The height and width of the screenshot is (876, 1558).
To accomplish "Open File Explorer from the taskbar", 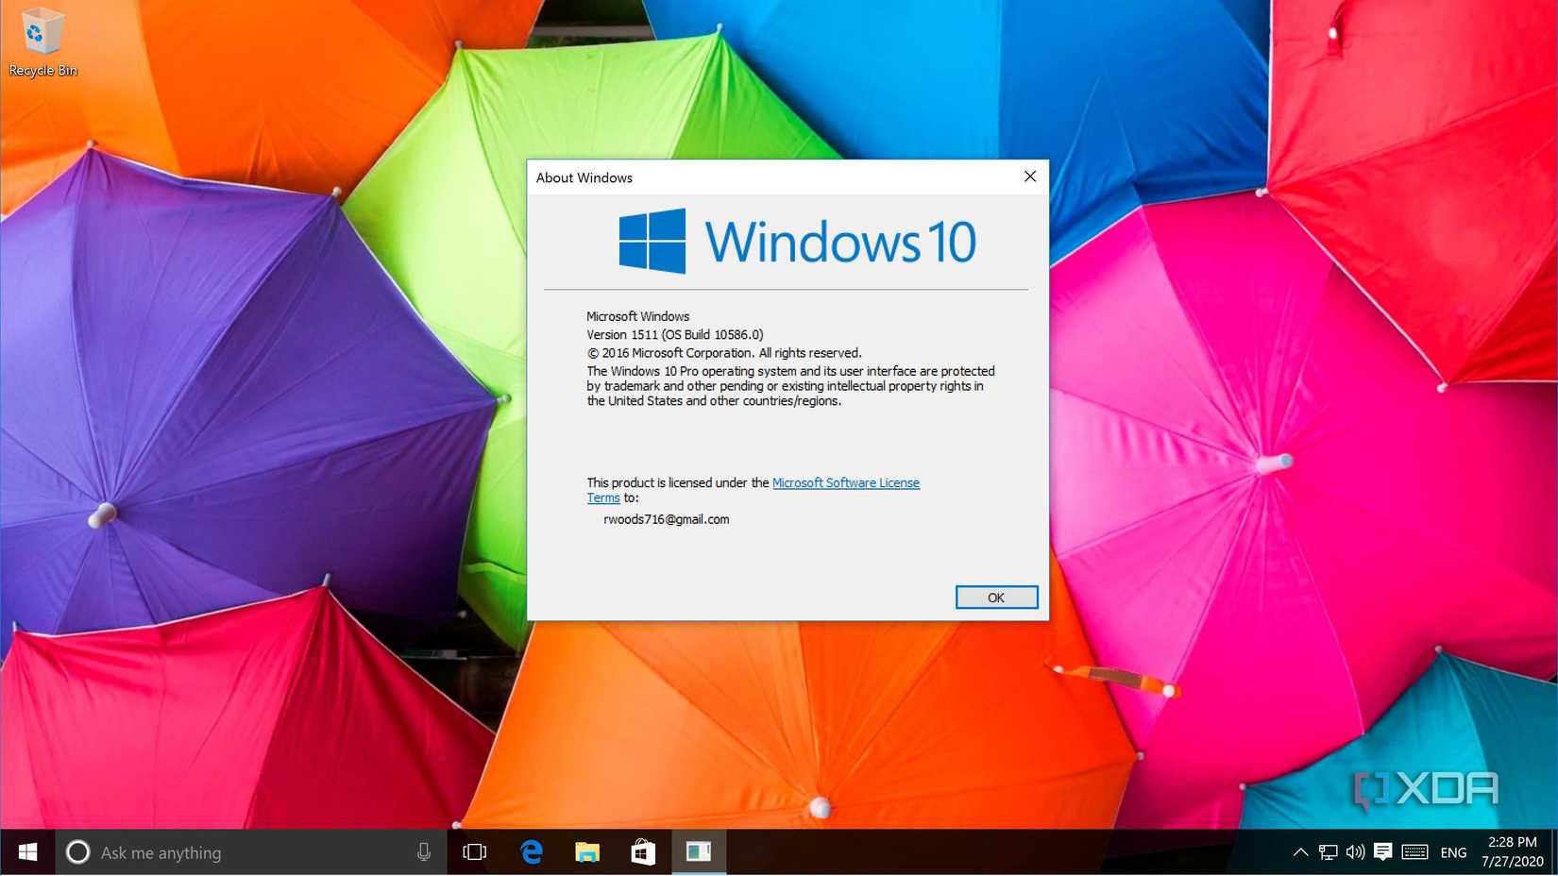I will click(587, 852).
